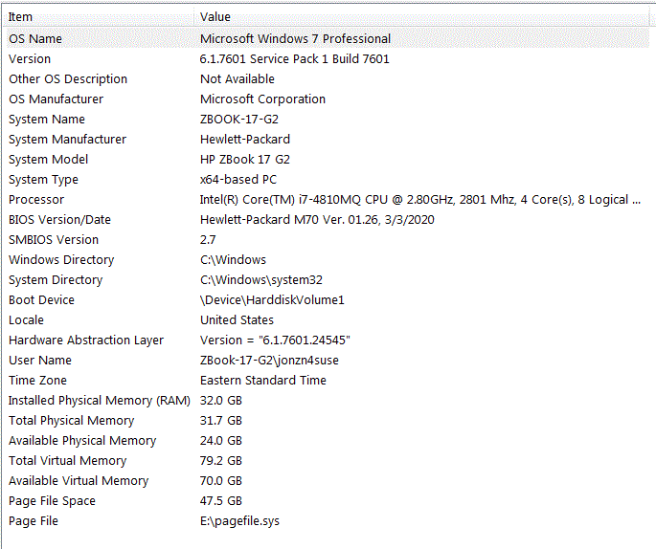The height and width of the screenshot is (549, 656).
Task: Click the Processor row value
Action: [x=420, y=200]
